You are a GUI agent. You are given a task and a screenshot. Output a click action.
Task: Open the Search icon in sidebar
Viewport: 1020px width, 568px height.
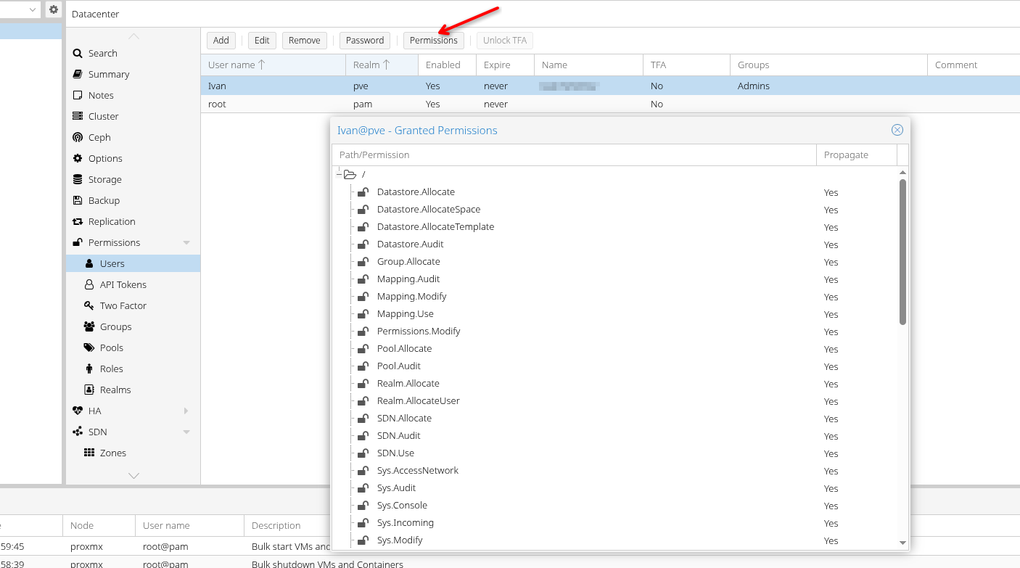click(x=78, y=53)
